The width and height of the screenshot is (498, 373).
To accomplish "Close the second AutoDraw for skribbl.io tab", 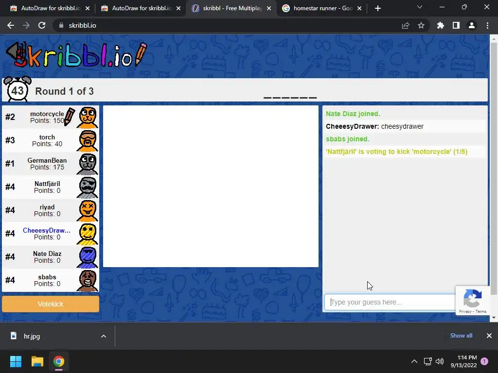I will [178, 8].
